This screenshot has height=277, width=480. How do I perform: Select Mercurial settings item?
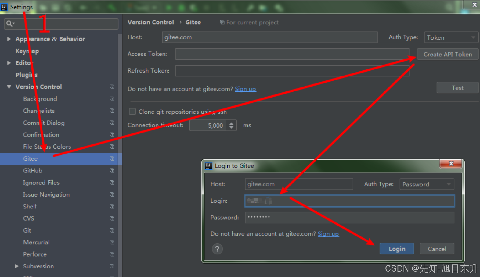(36, 242)
